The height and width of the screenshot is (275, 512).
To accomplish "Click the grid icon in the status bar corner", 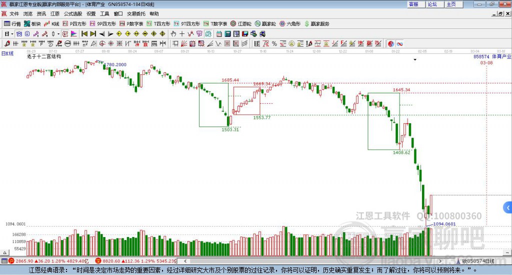I will (x=4, y=261).
